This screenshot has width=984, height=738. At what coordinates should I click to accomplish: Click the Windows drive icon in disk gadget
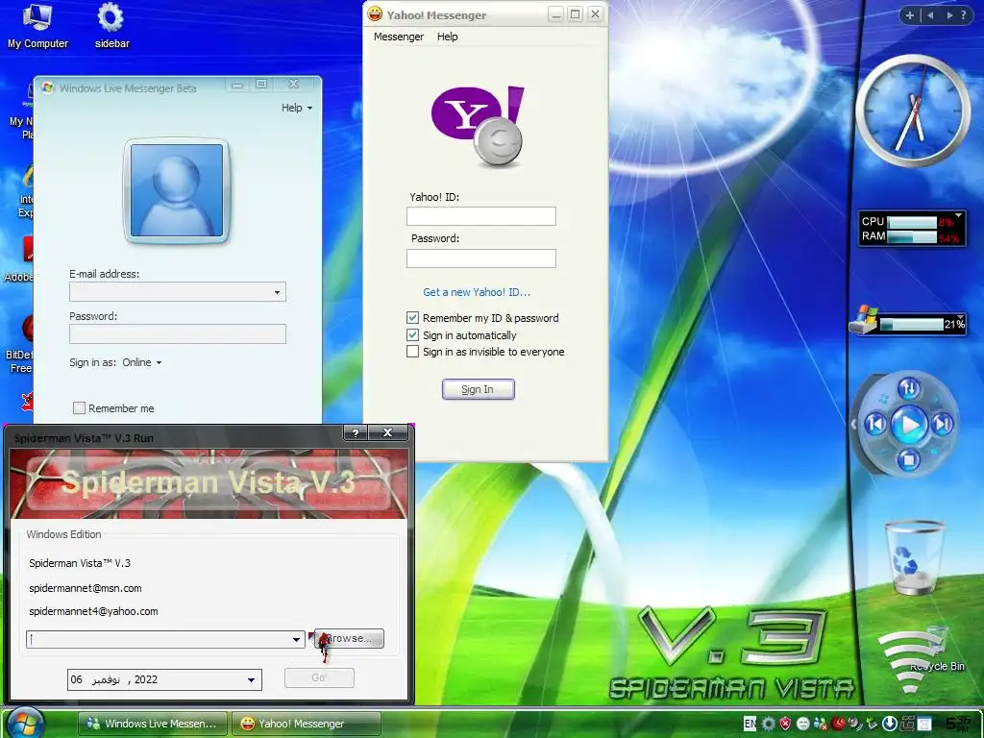864,320
